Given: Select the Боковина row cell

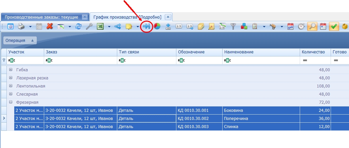Looking at the screenshot, I should click(x=261, y=110).
